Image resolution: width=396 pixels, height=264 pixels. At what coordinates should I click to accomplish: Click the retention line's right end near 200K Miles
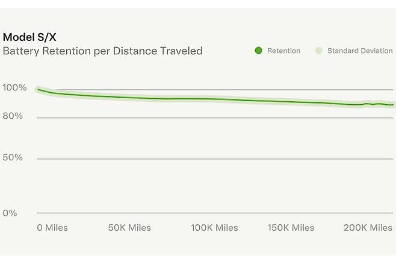(x=392, y=105)
